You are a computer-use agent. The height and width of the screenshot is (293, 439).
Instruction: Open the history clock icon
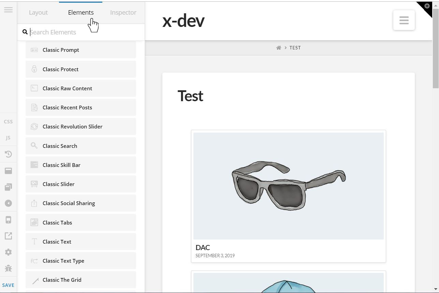click(8, 154)
